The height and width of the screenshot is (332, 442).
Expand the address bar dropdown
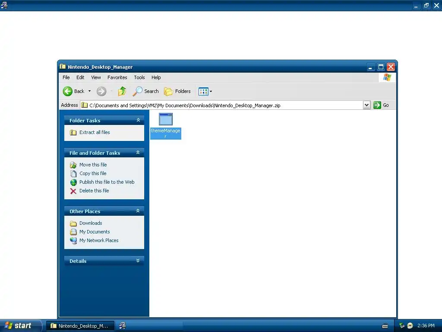point(366,105)
